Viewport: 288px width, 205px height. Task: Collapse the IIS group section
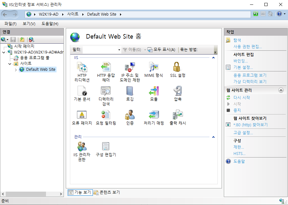(x=213, y=58)
